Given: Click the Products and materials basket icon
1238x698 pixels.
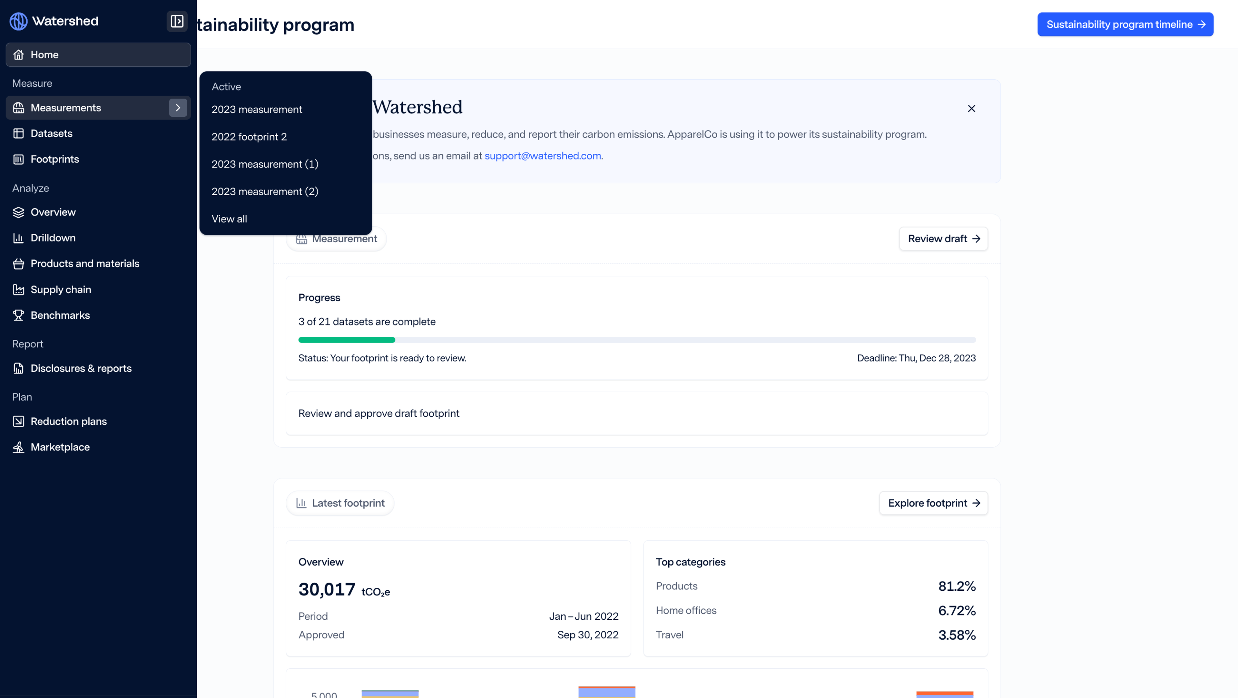Looking at the screenshot, I should 18,264.
